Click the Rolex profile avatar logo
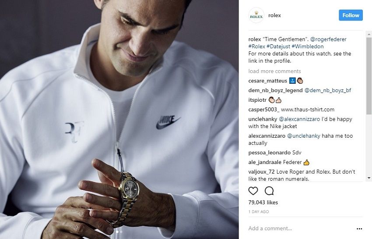The image size is (372, 239). coord(256,15)
